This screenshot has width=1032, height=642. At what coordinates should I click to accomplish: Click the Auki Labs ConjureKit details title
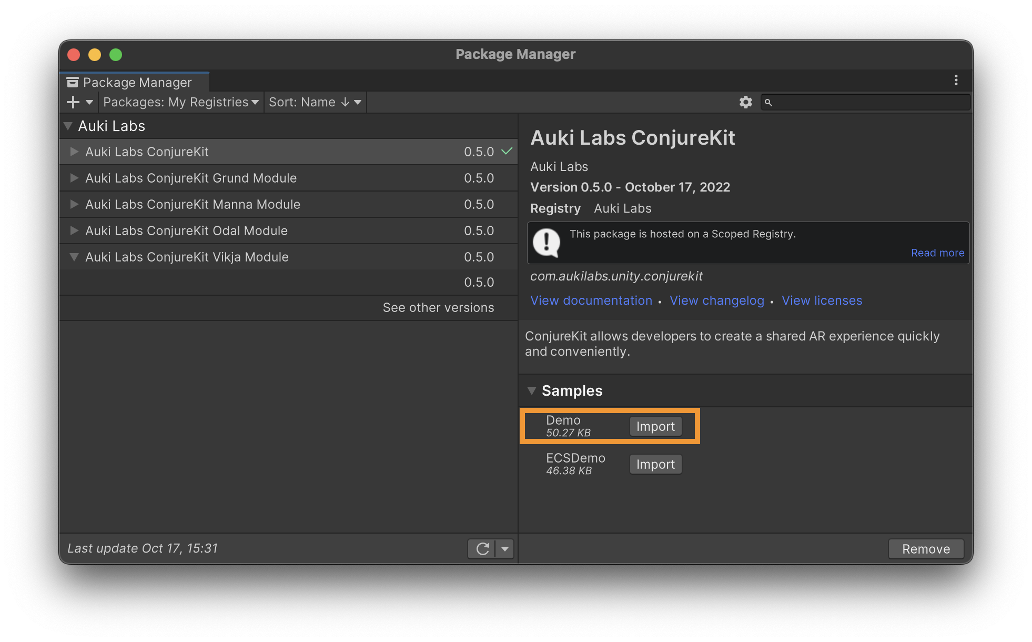pos(632,138)
